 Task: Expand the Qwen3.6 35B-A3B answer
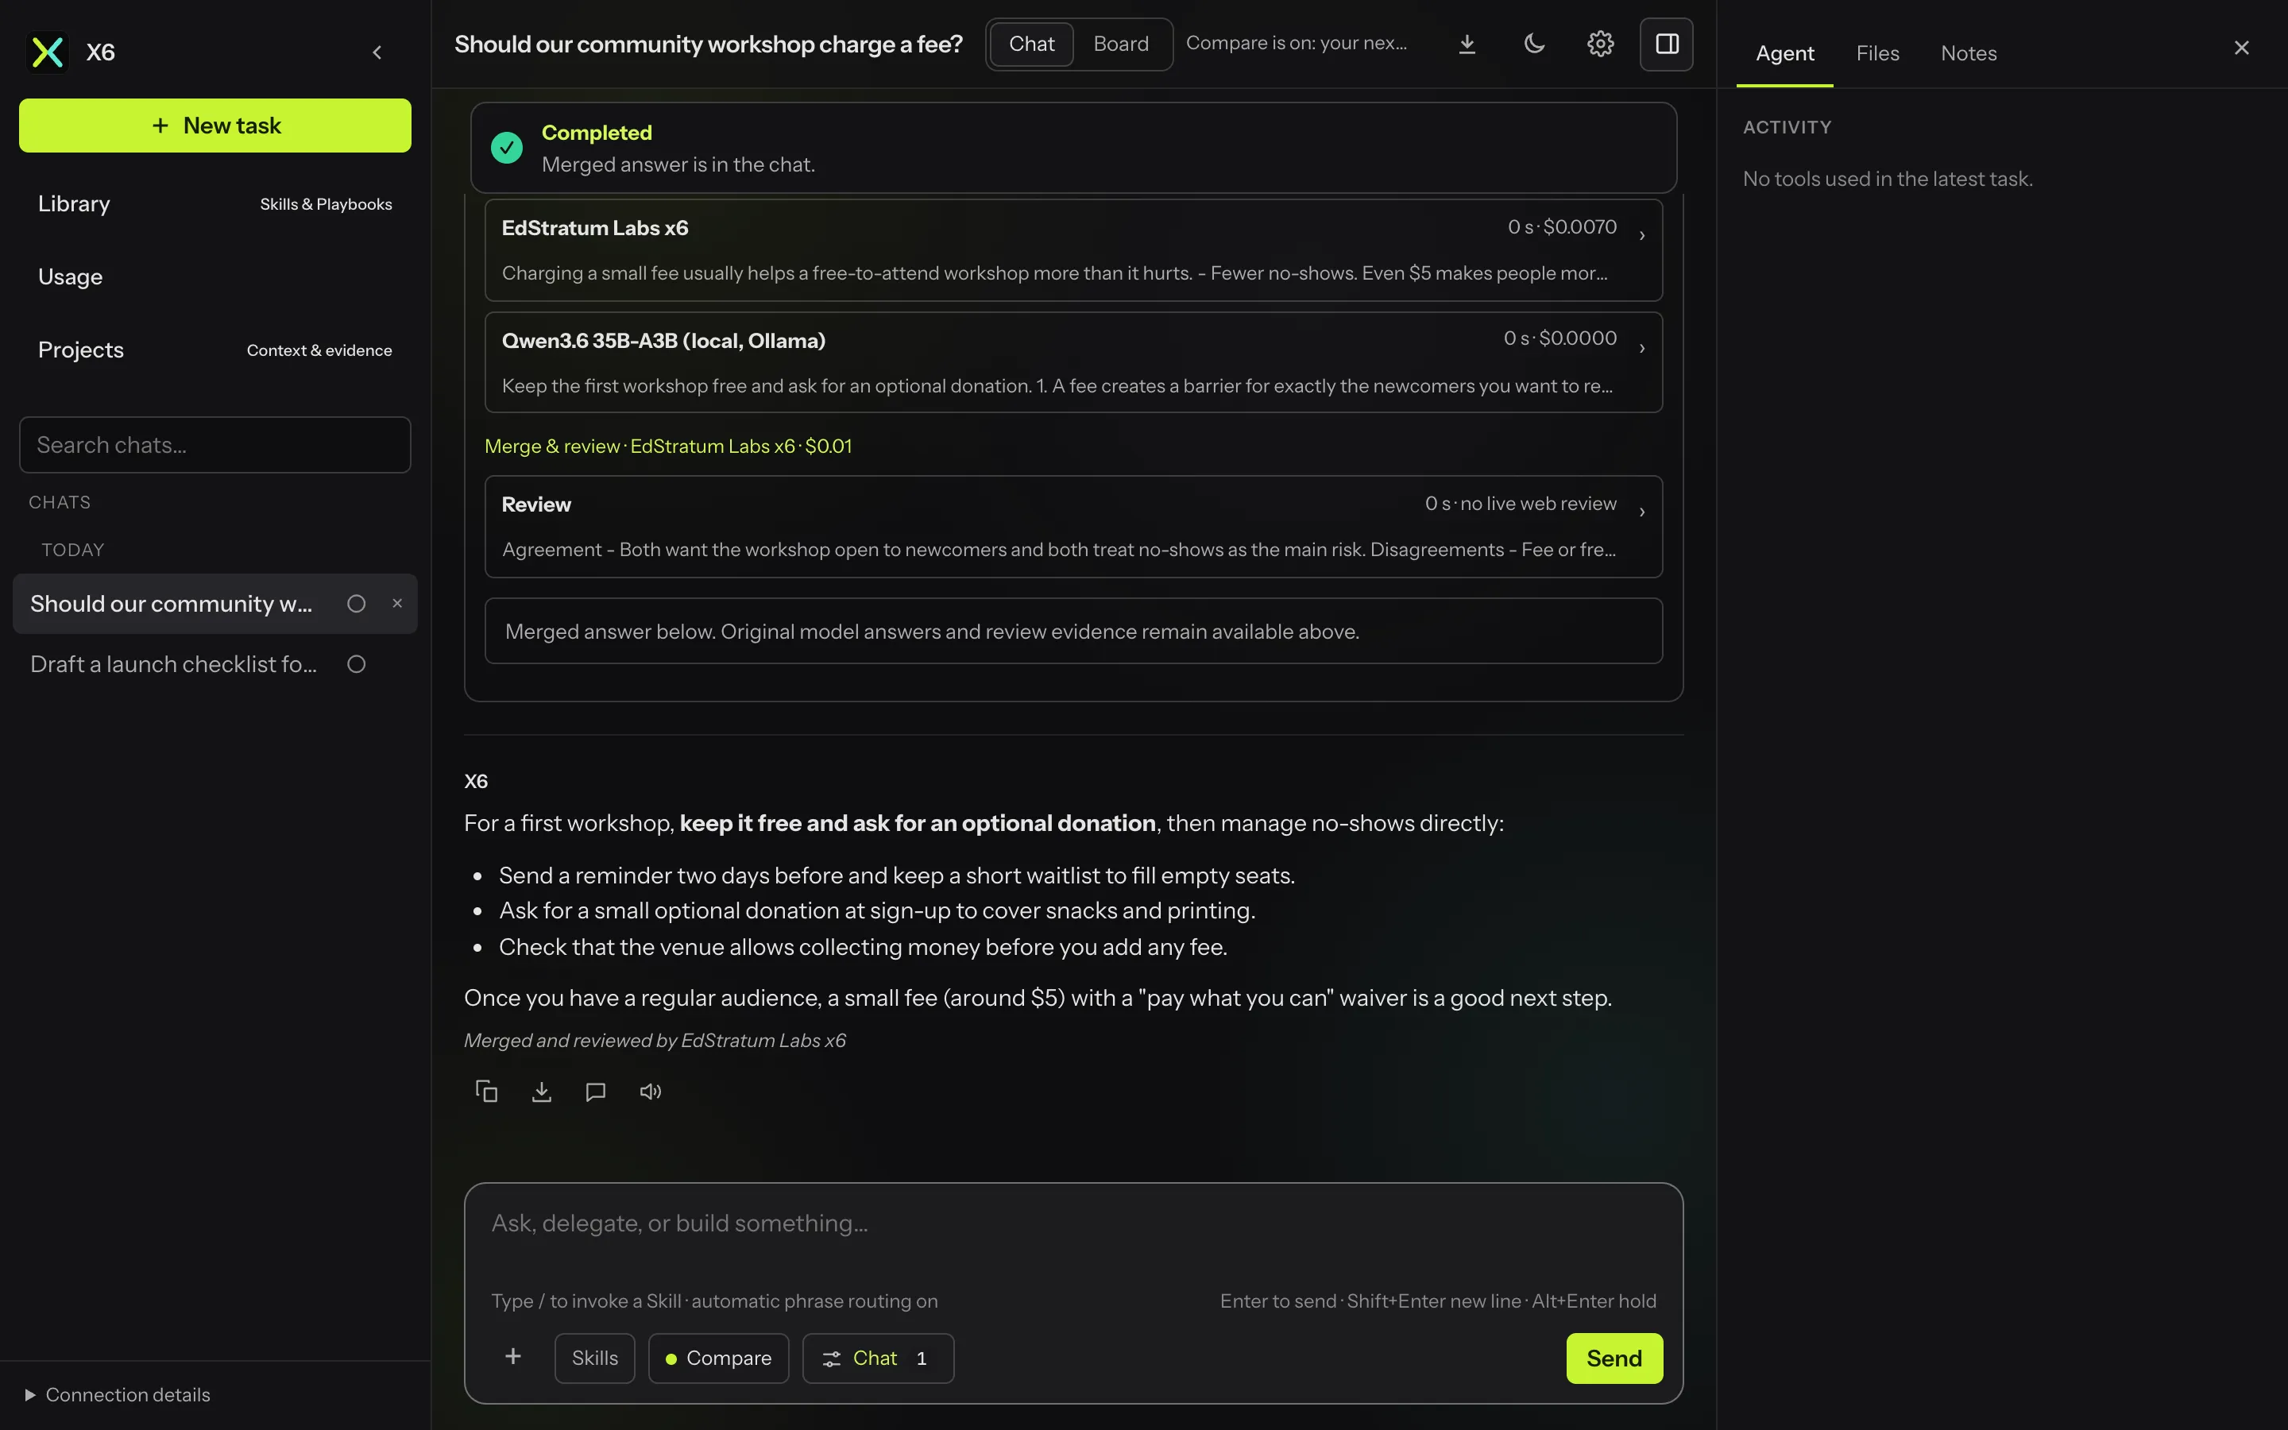(x=1073, y=362)
